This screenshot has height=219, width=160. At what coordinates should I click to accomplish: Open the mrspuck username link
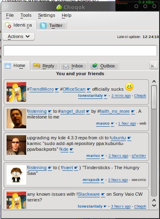point(91,180)
